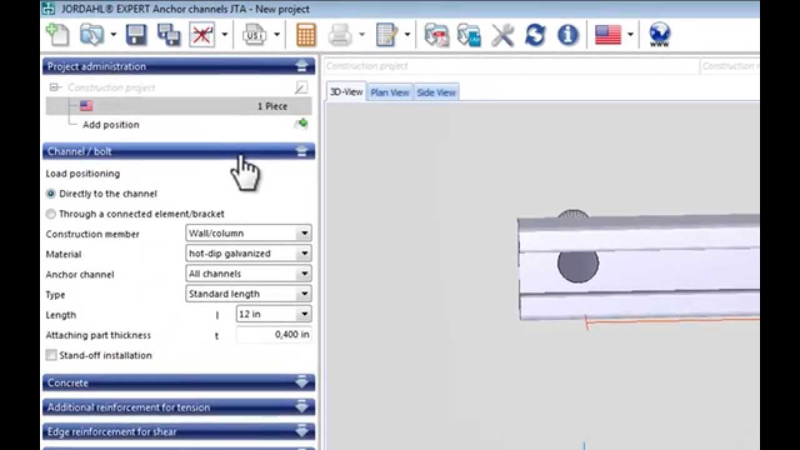Edit construction project with the pencil icon
The width and height of the screenshot is (800, 450).
(x=301, y=87)
